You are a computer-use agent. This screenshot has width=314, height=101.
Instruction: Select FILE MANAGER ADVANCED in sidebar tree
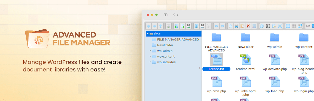point(175,39)
